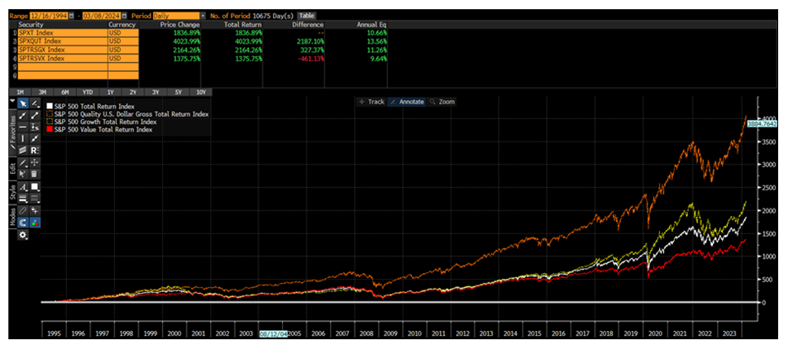
Task: Open the gear settings icon
Action: tap(23, 235)
